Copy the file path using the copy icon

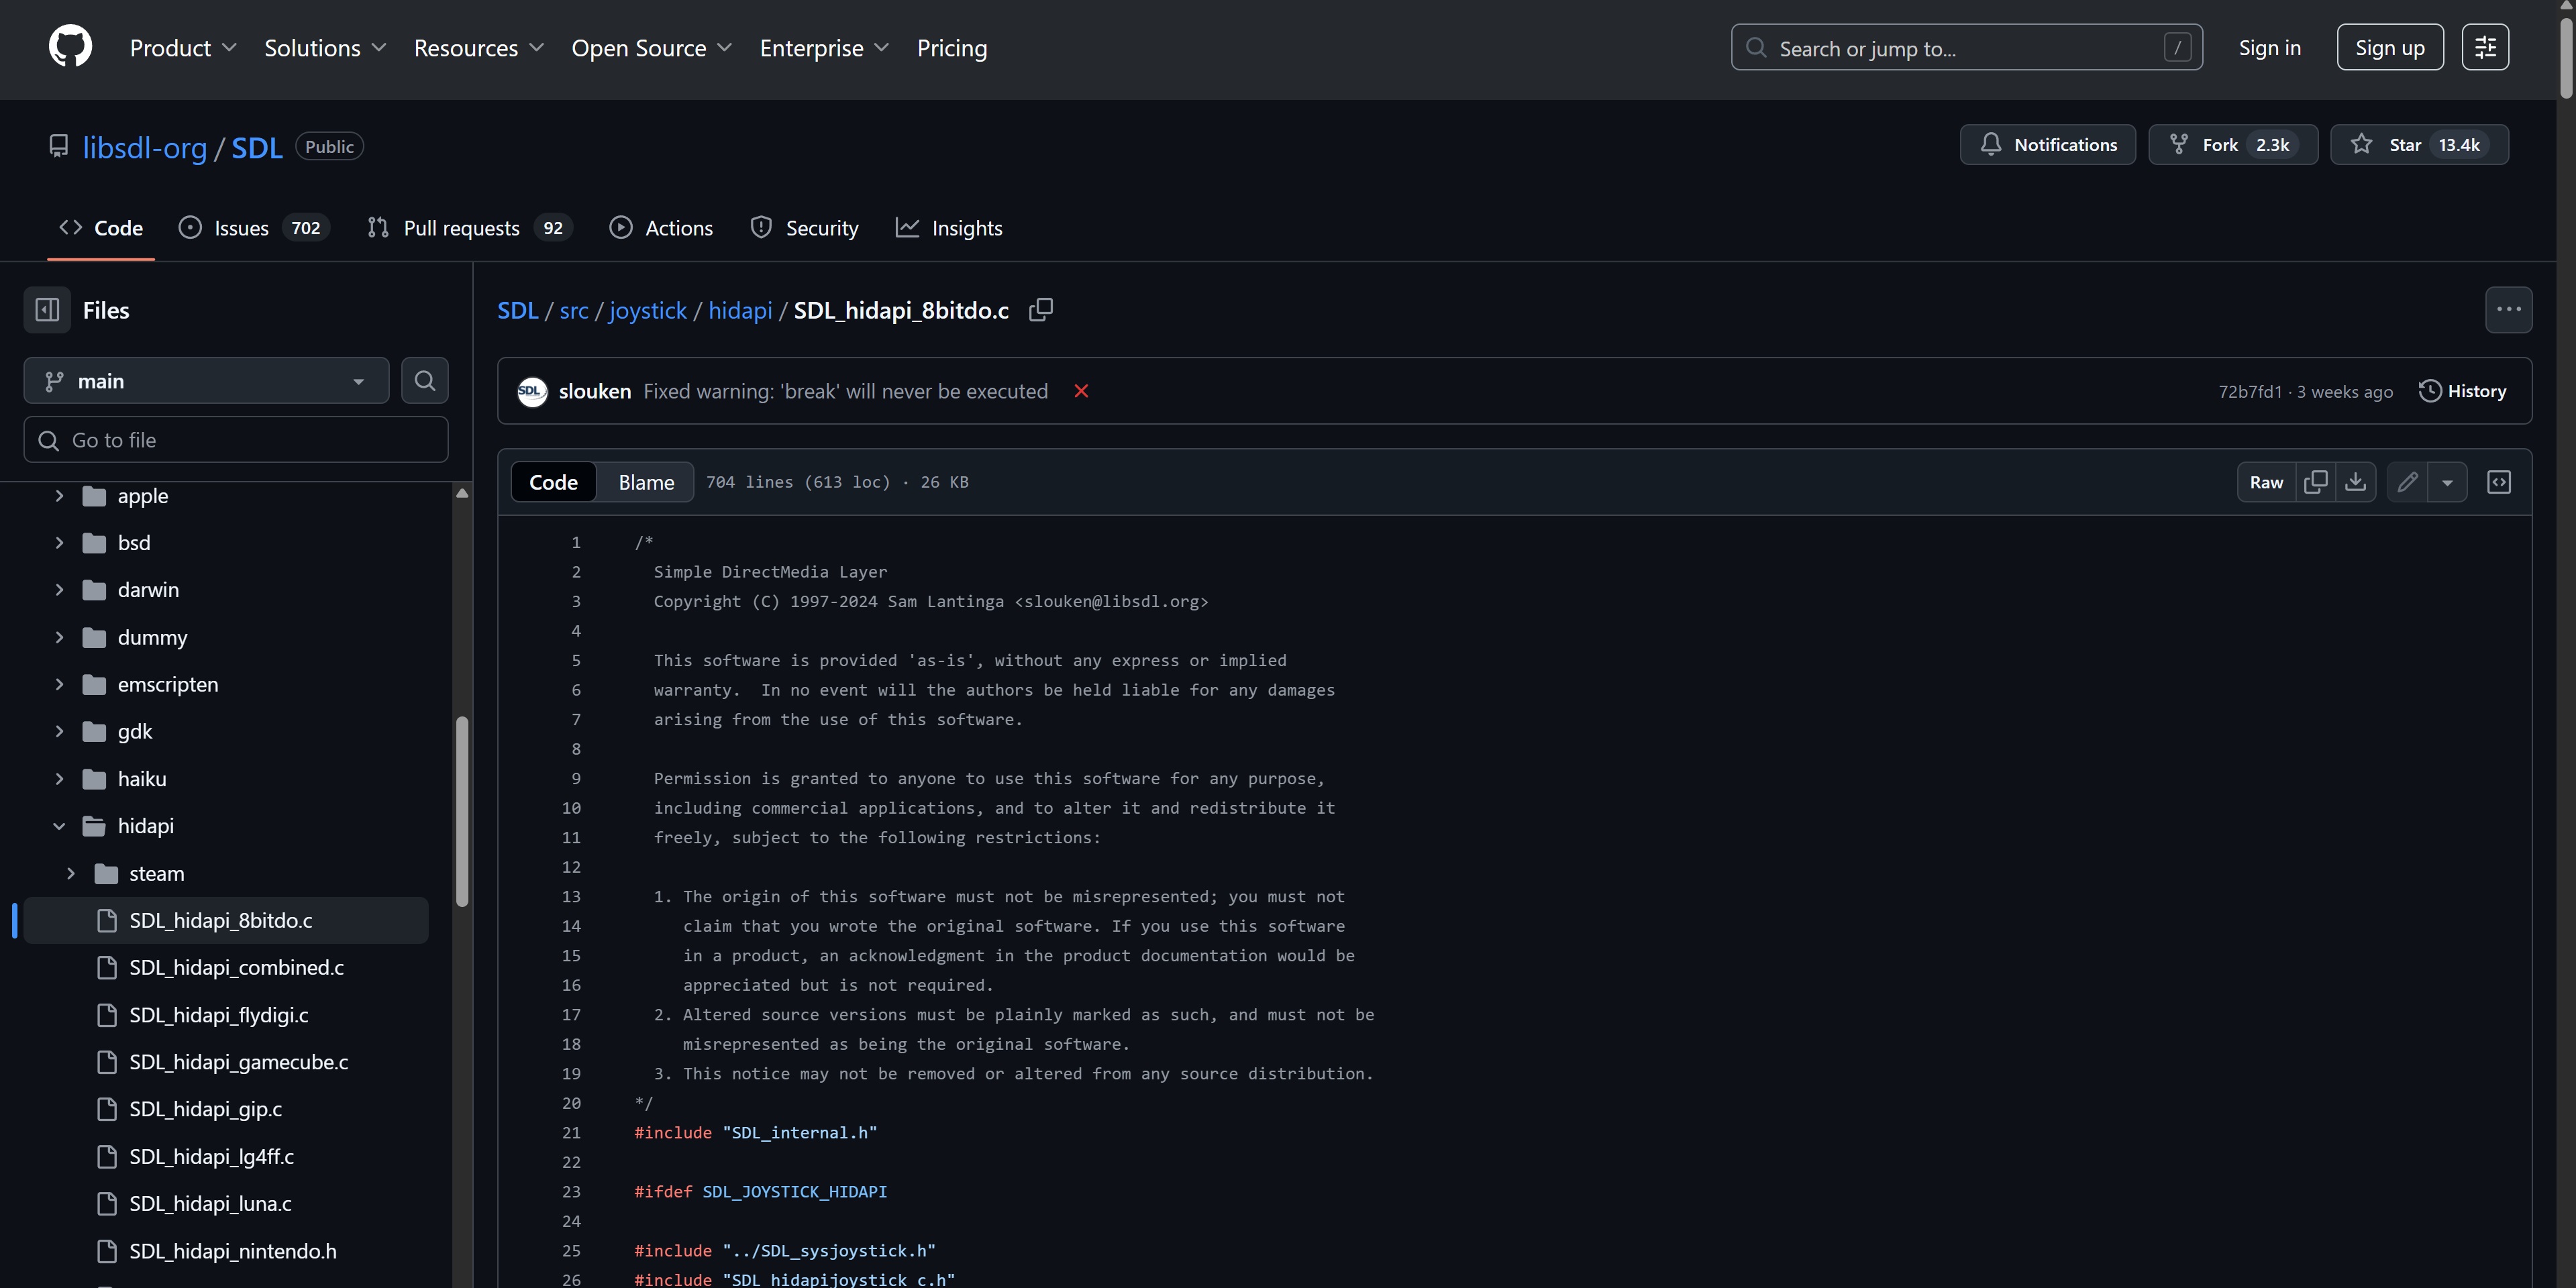pyautogui.click(x=1040, y=310)
